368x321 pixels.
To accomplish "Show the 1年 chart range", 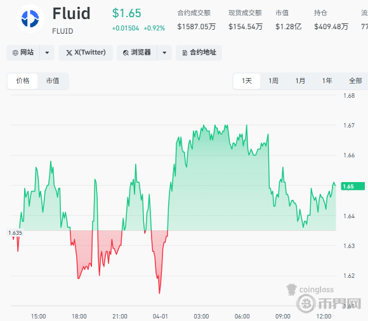I will [327, 81].
